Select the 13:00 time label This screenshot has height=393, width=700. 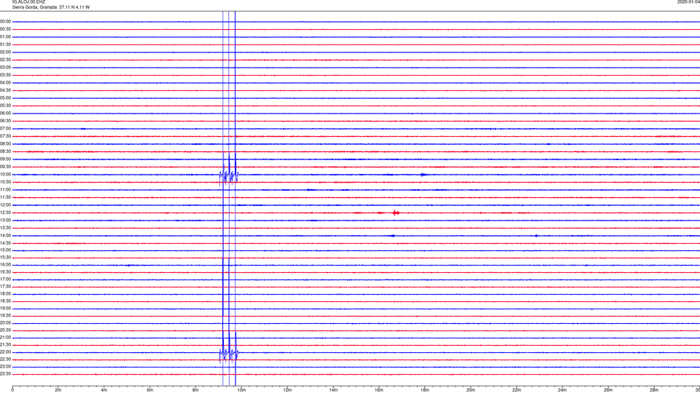coord(5,220)
